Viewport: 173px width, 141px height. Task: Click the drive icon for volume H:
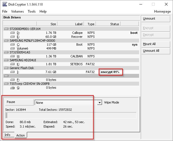click(12, 56)
